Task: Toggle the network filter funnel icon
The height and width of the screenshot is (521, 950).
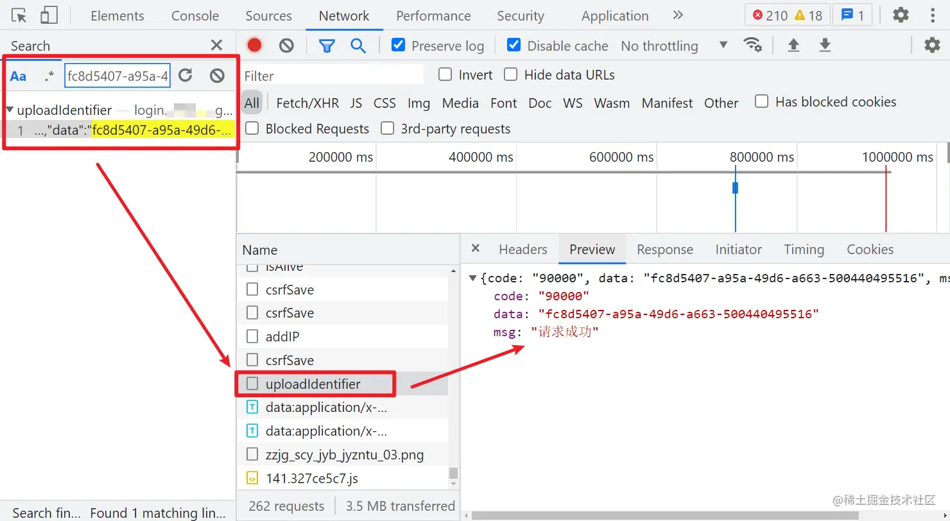Action: click(327, 45)
